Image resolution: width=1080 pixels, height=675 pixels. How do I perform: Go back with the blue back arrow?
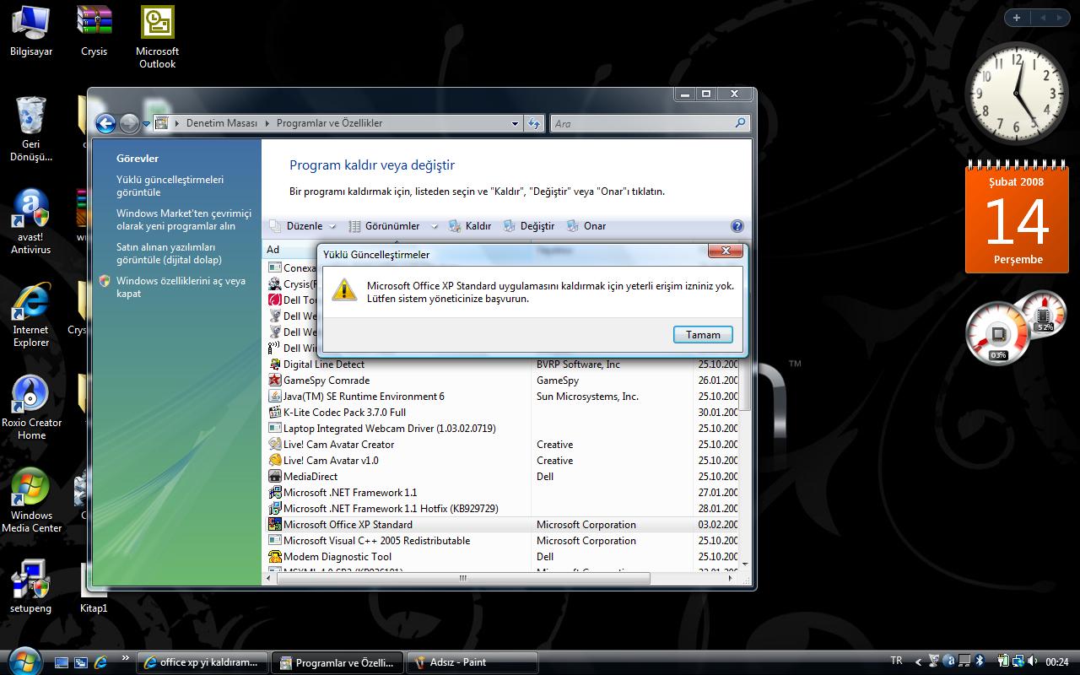click(105, 123)
